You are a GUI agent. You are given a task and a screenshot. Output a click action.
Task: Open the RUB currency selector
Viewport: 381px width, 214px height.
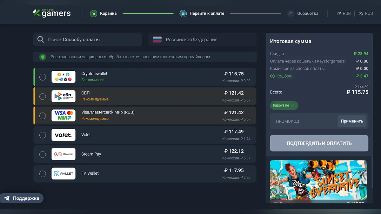pyautogui.click(x=344, y=14)
